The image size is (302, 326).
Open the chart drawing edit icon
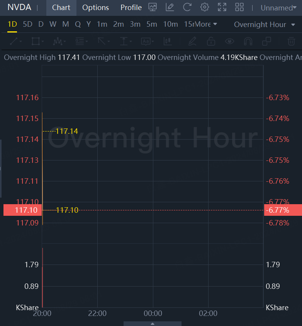(170, 7)
